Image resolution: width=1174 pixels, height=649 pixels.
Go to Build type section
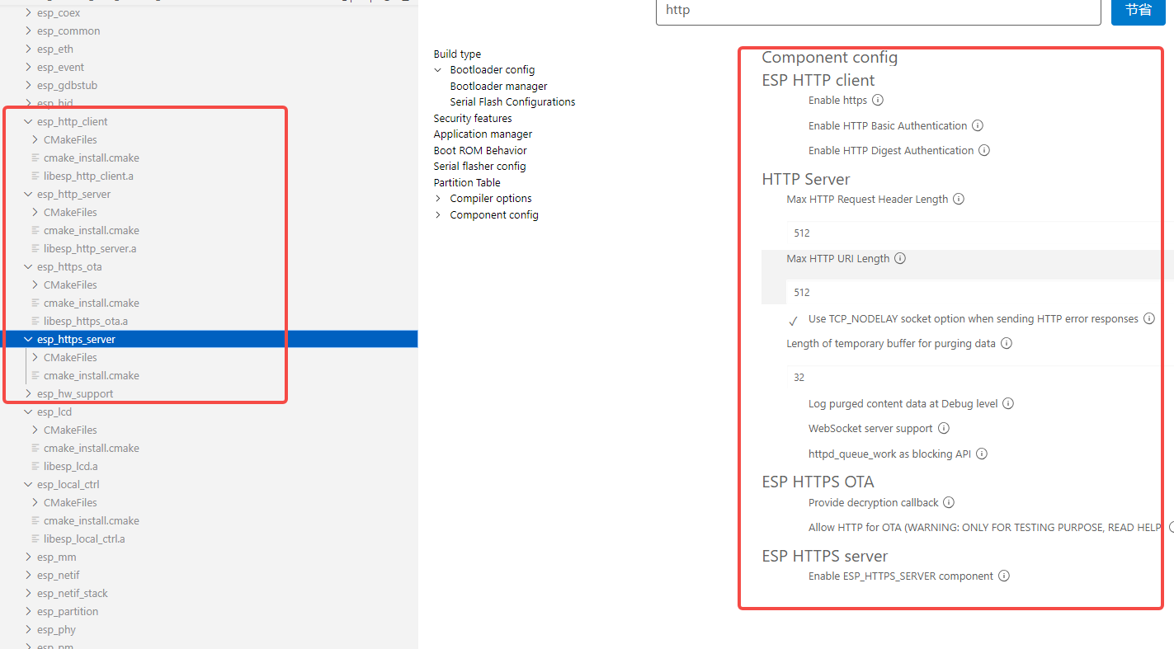click(x=457, y=54)
